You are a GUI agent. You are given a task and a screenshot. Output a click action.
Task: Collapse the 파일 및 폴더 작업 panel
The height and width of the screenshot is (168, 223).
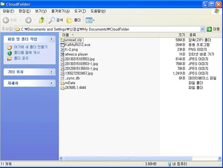(x=52, y=39)
